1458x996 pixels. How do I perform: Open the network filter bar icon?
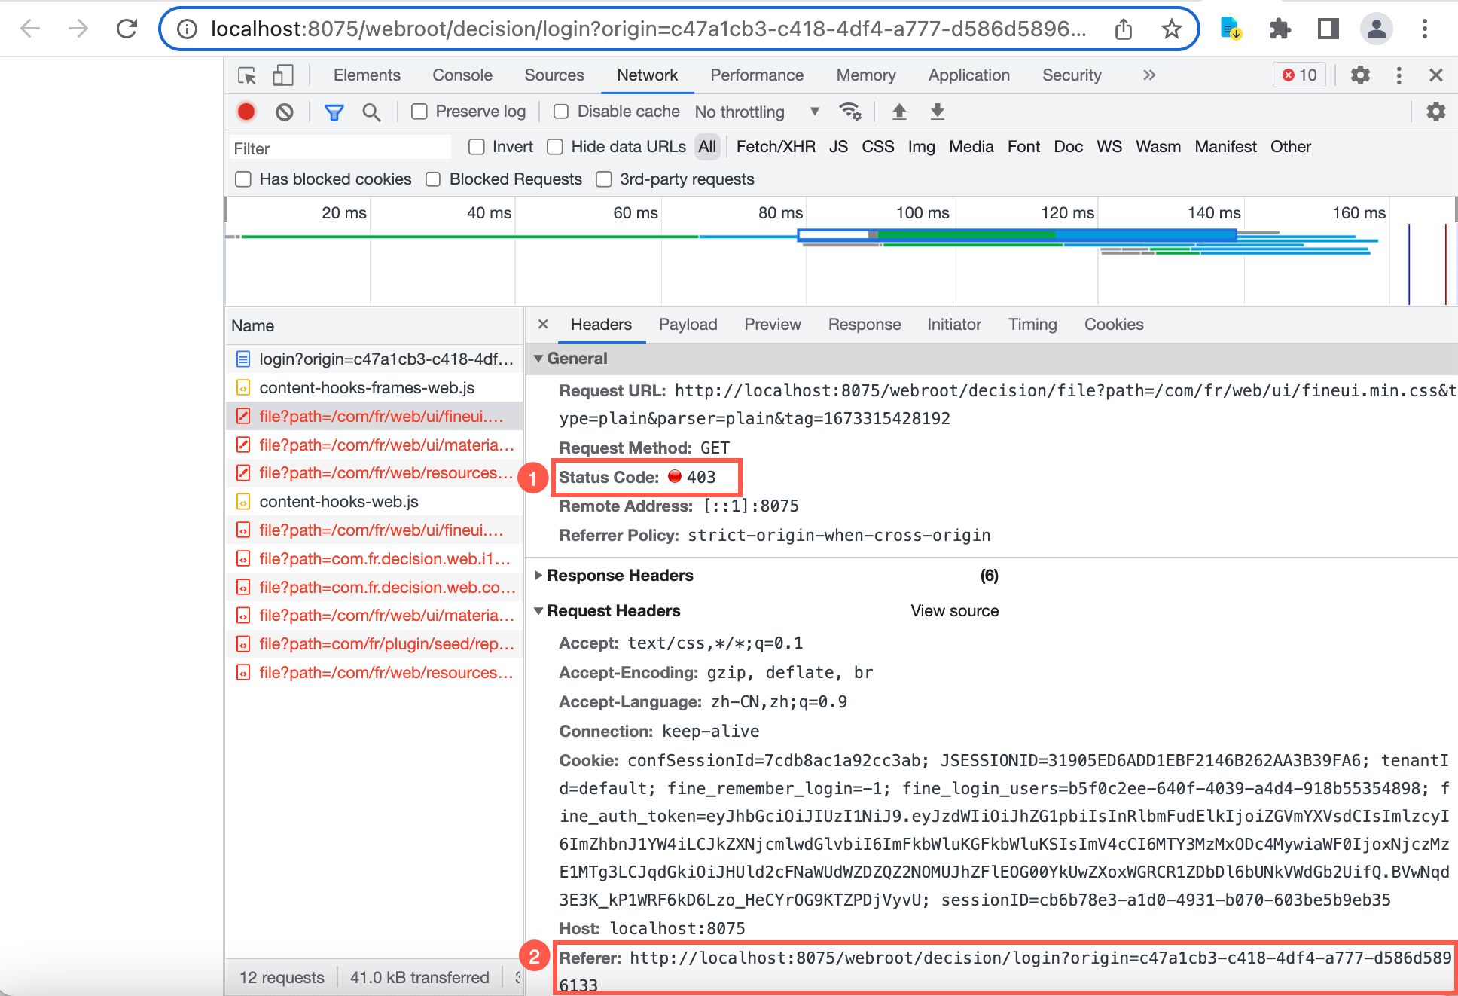pyautogui.click(x=334, y=112)
